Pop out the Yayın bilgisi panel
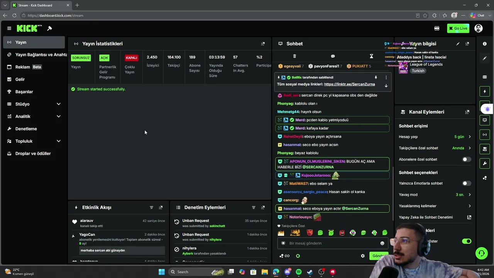 pyautogui.click(x=467, y=44)
